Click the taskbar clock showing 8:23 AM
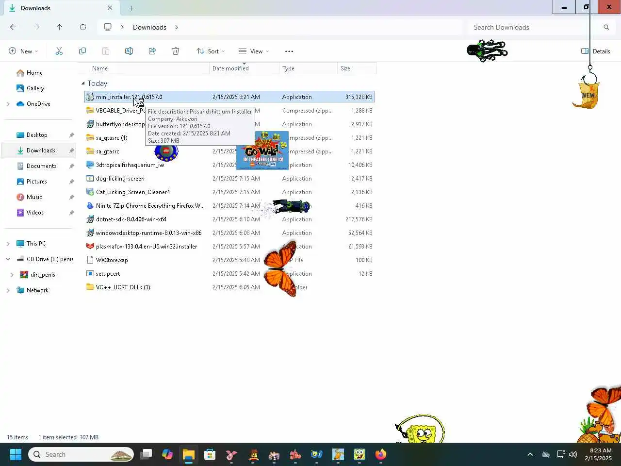 pyautogui.click(x=598, y=454)
